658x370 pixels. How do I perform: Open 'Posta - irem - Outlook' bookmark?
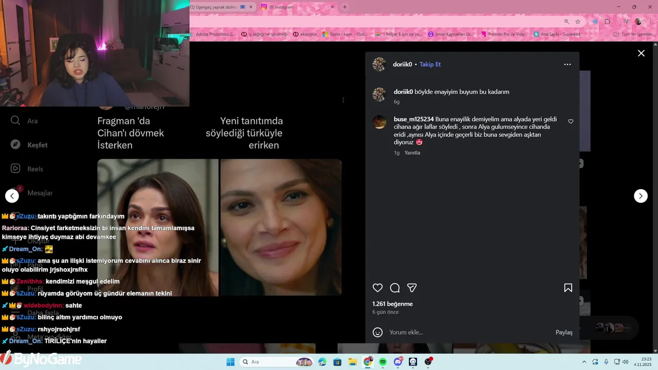tap(345, 34)
